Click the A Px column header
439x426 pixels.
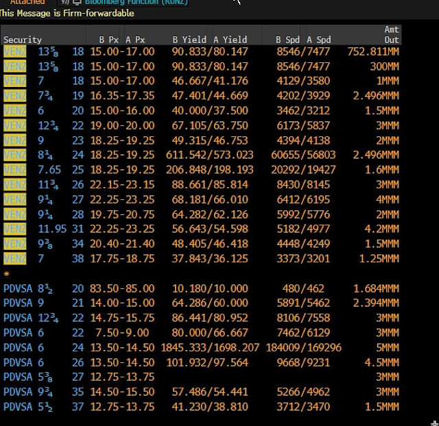135,40
